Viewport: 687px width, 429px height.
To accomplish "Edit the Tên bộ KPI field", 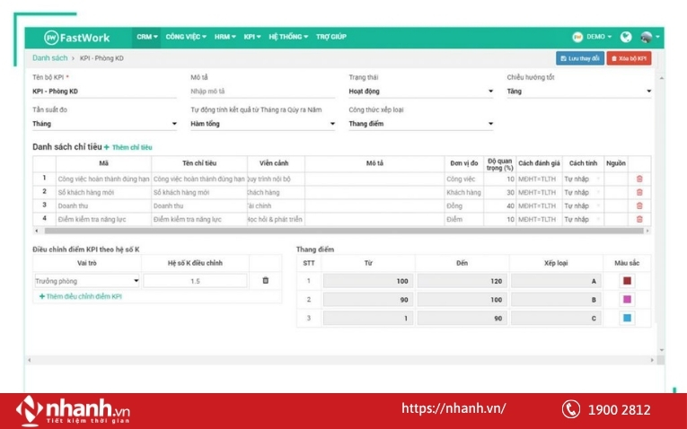I will pos(104,91).
